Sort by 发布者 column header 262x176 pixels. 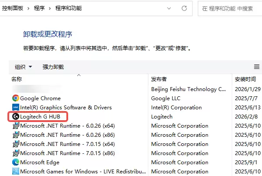click(x=190, y=79)
